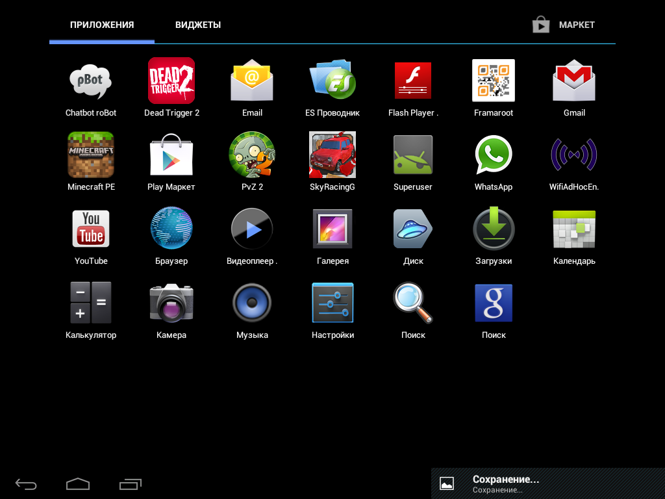The image size is (665, 499).
Task: Open the Сохранение... screenshot notification
Action: point(548,483)
